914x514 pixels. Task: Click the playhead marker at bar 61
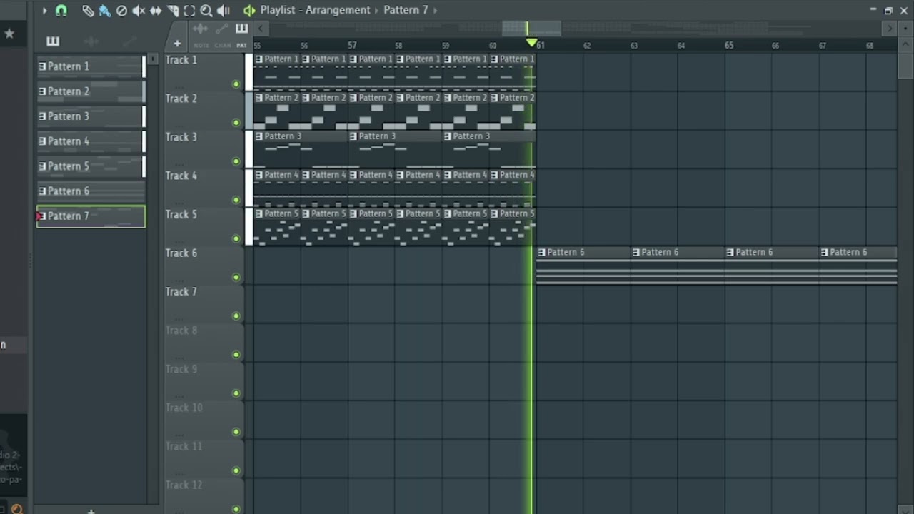(x=531, y=44)
